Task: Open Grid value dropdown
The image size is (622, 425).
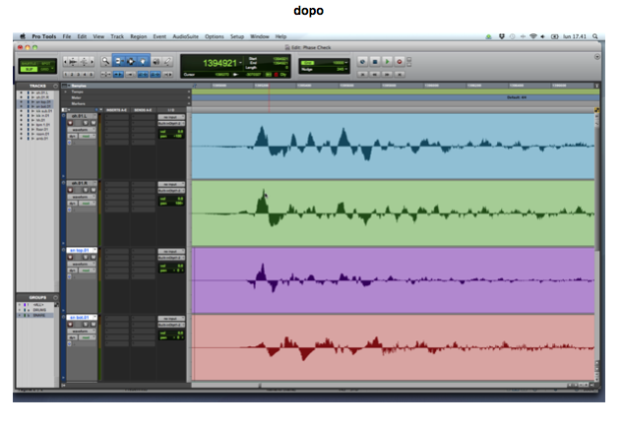Action: [x=346, y=63]
